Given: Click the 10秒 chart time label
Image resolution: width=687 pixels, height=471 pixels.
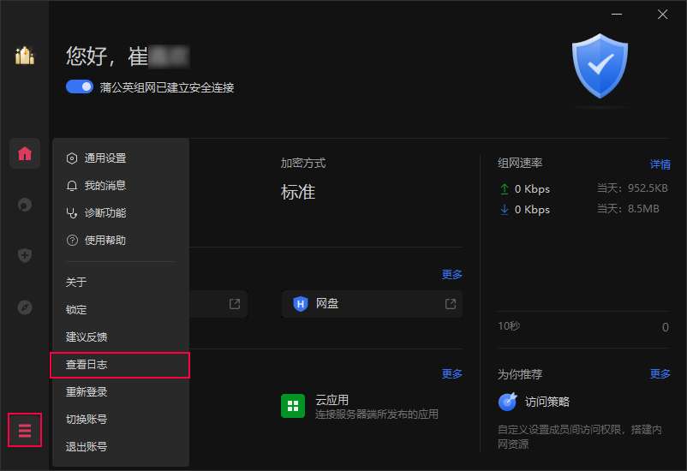Looking at the screenshot, I should coord(509,326).
